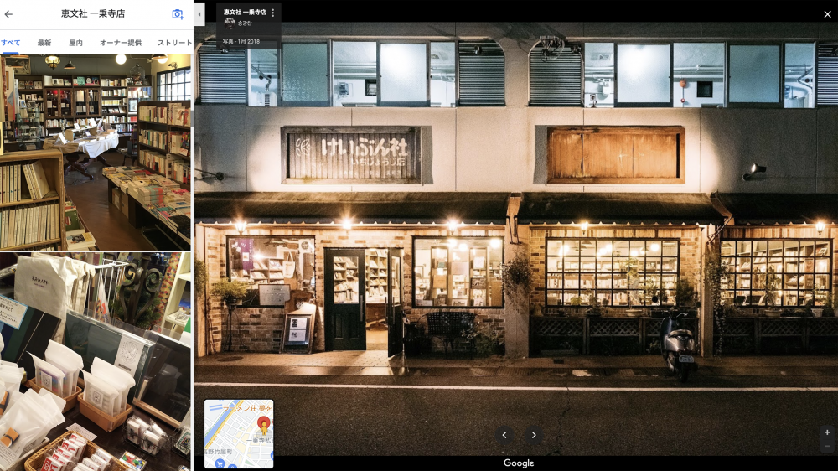Screen dimensions: 838x471
Task: Collapse the side photo panel
Action: tap(199, 14)
